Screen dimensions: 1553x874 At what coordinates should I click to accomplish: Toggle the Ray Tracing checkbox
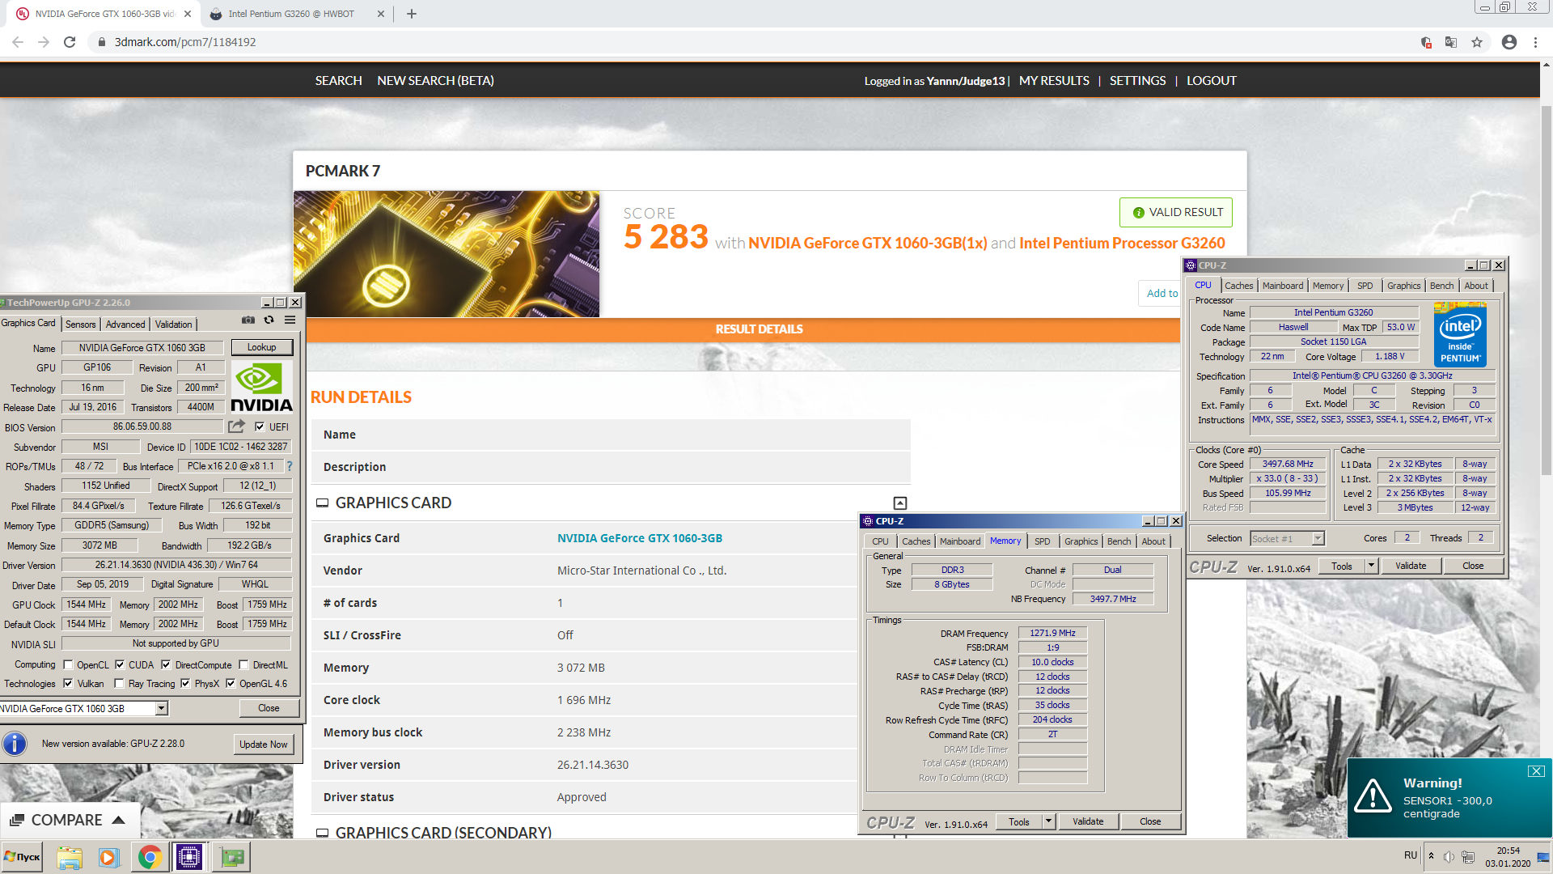[x=119, y=683]
